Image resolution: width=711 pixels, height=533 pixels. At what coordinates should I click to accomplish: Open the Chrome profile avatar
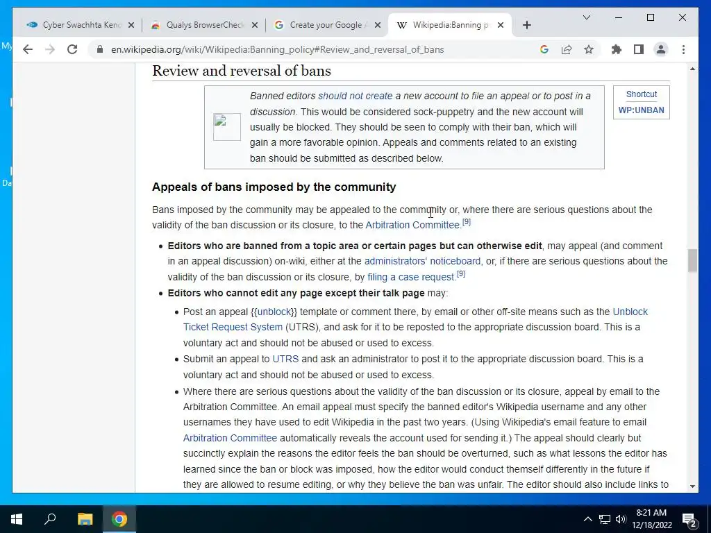[661, 49]
